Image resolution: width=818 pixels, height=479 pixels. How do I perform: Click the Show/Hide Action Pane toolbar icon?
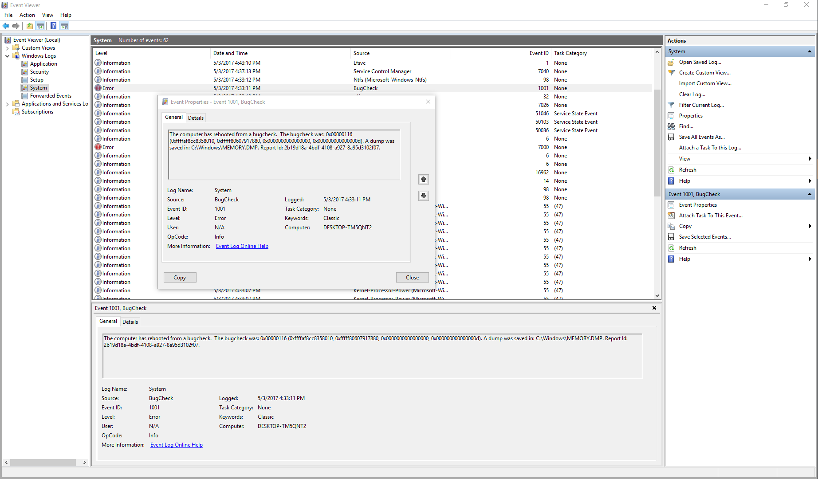[64, 26]
